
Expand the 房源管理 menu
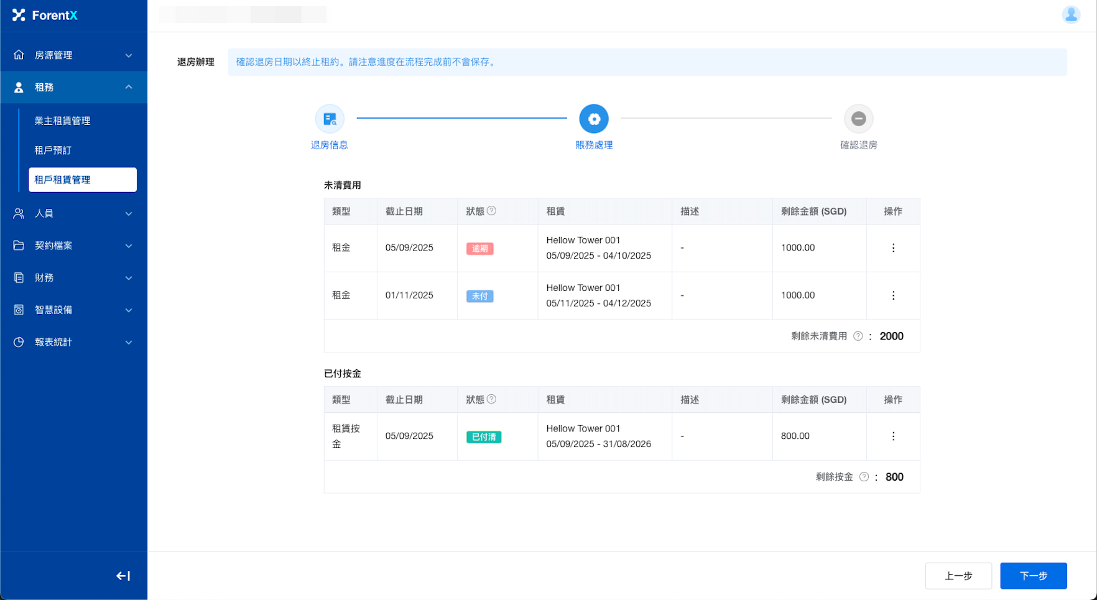(73, 55)
